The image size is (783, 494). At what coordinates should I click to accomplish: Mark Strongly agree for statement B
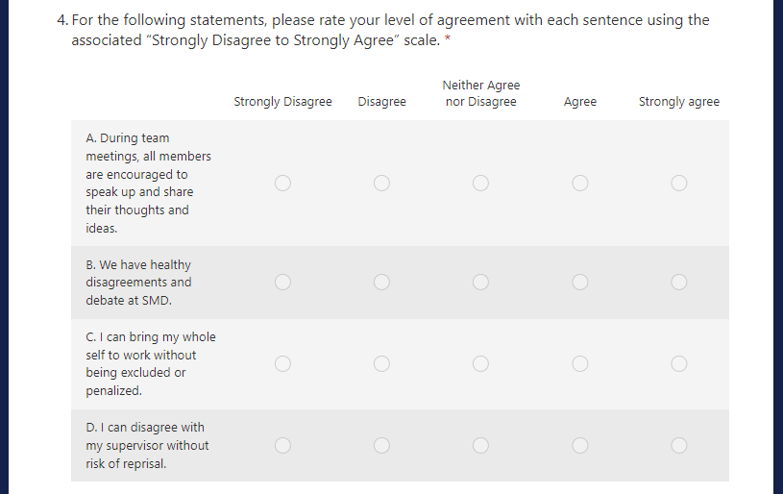pos(679,282)
